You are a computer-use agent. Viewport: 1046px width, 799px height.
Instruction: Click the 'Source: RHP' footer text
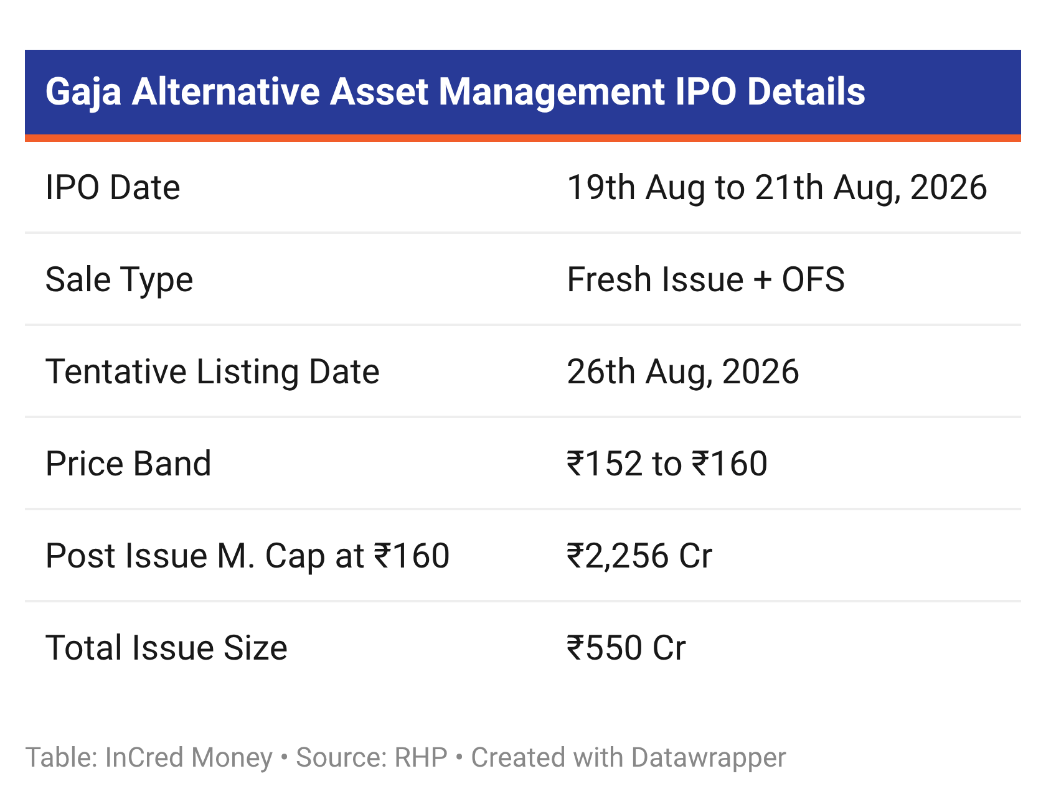click(372, 758)
